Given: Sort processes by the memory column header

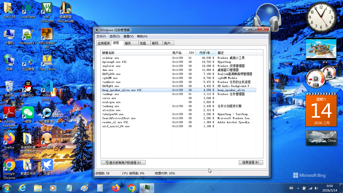Looking at the screenshot, I should [x=206, y=53].
